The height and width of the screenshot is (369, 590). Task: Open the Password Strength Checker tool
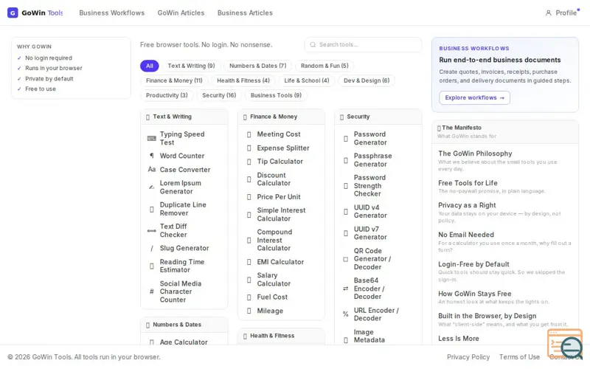[369, 186]
